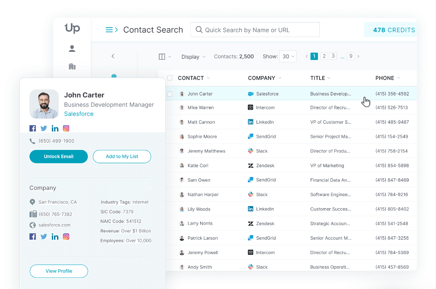This screenshot has width=436, height=289.
Task: Open the PHONE column sort dropdown
Action: tap(398, 78)
